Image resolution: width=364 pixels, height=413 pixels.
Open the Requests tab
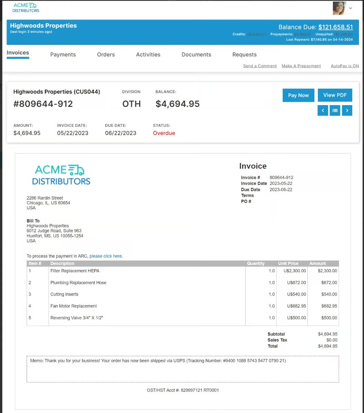[x=245, y=54]
